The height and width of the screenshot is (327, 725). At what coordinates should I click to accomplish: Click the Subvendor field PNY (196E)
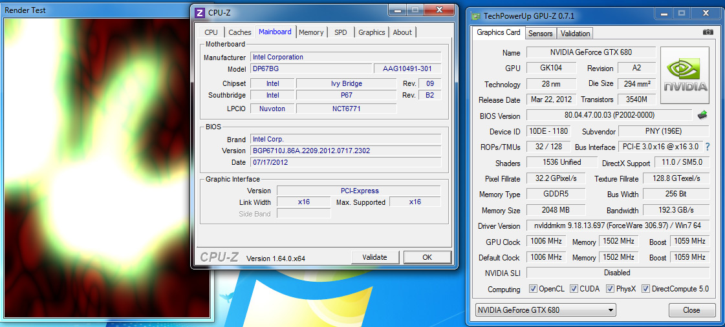point(664,131)
